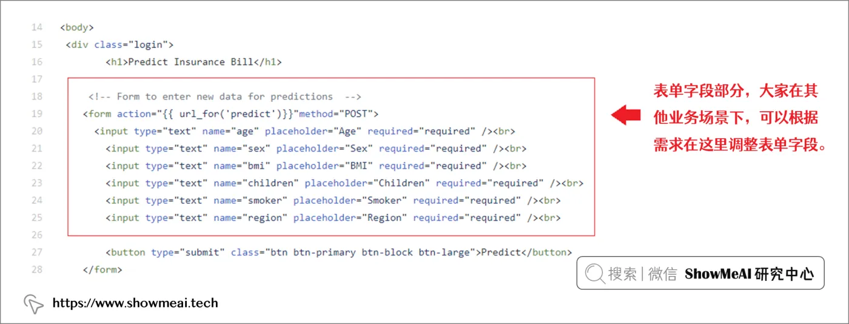The width and height of the screenshot is (849, 324).
Task: Click the name="region" input line
Action: [x=334, y=217]
